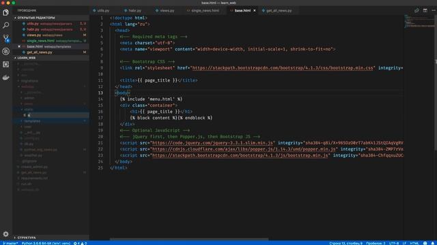Click the split editor icon
The height and width of the screenshot is (245, 437).
425,11
